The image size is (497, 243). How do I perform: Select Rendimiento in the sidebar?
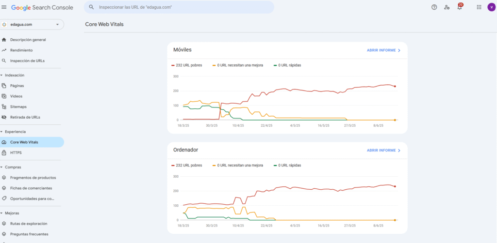(21, 50)
